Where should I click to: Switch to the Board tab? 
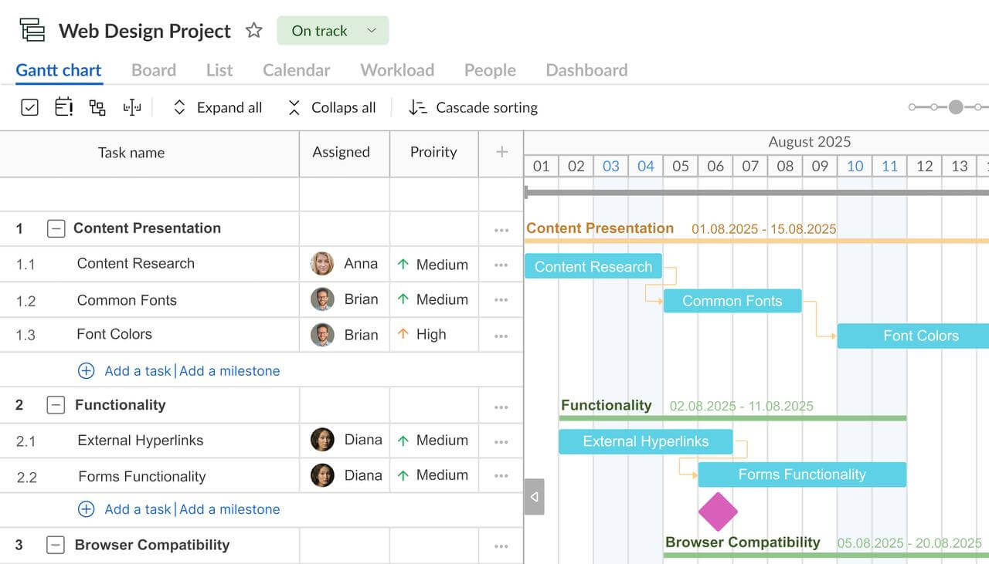[154, 70]
